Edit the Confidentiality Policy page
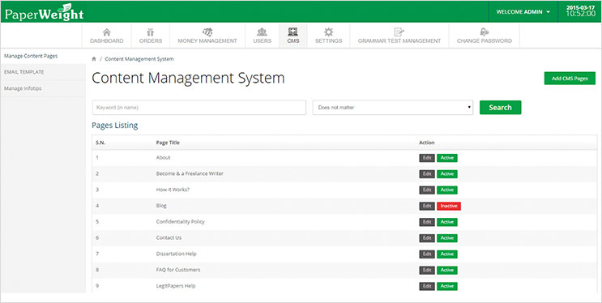 tap(427, 222)
